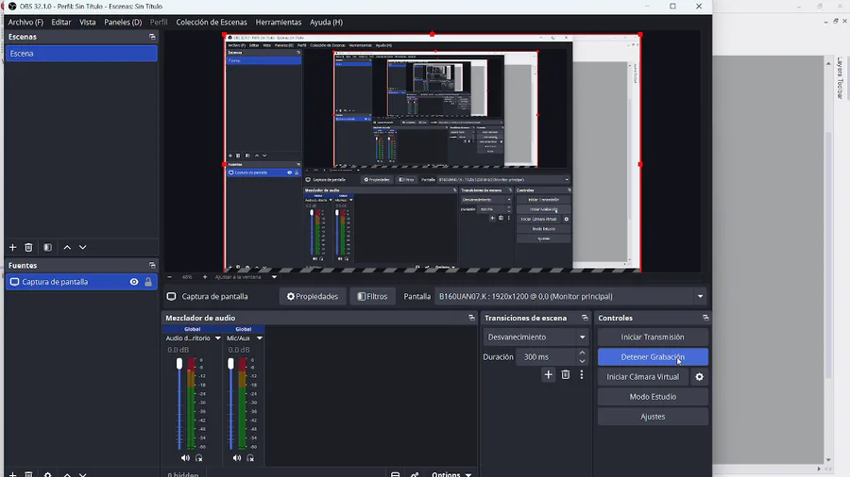Open the Editar menu

61,23
